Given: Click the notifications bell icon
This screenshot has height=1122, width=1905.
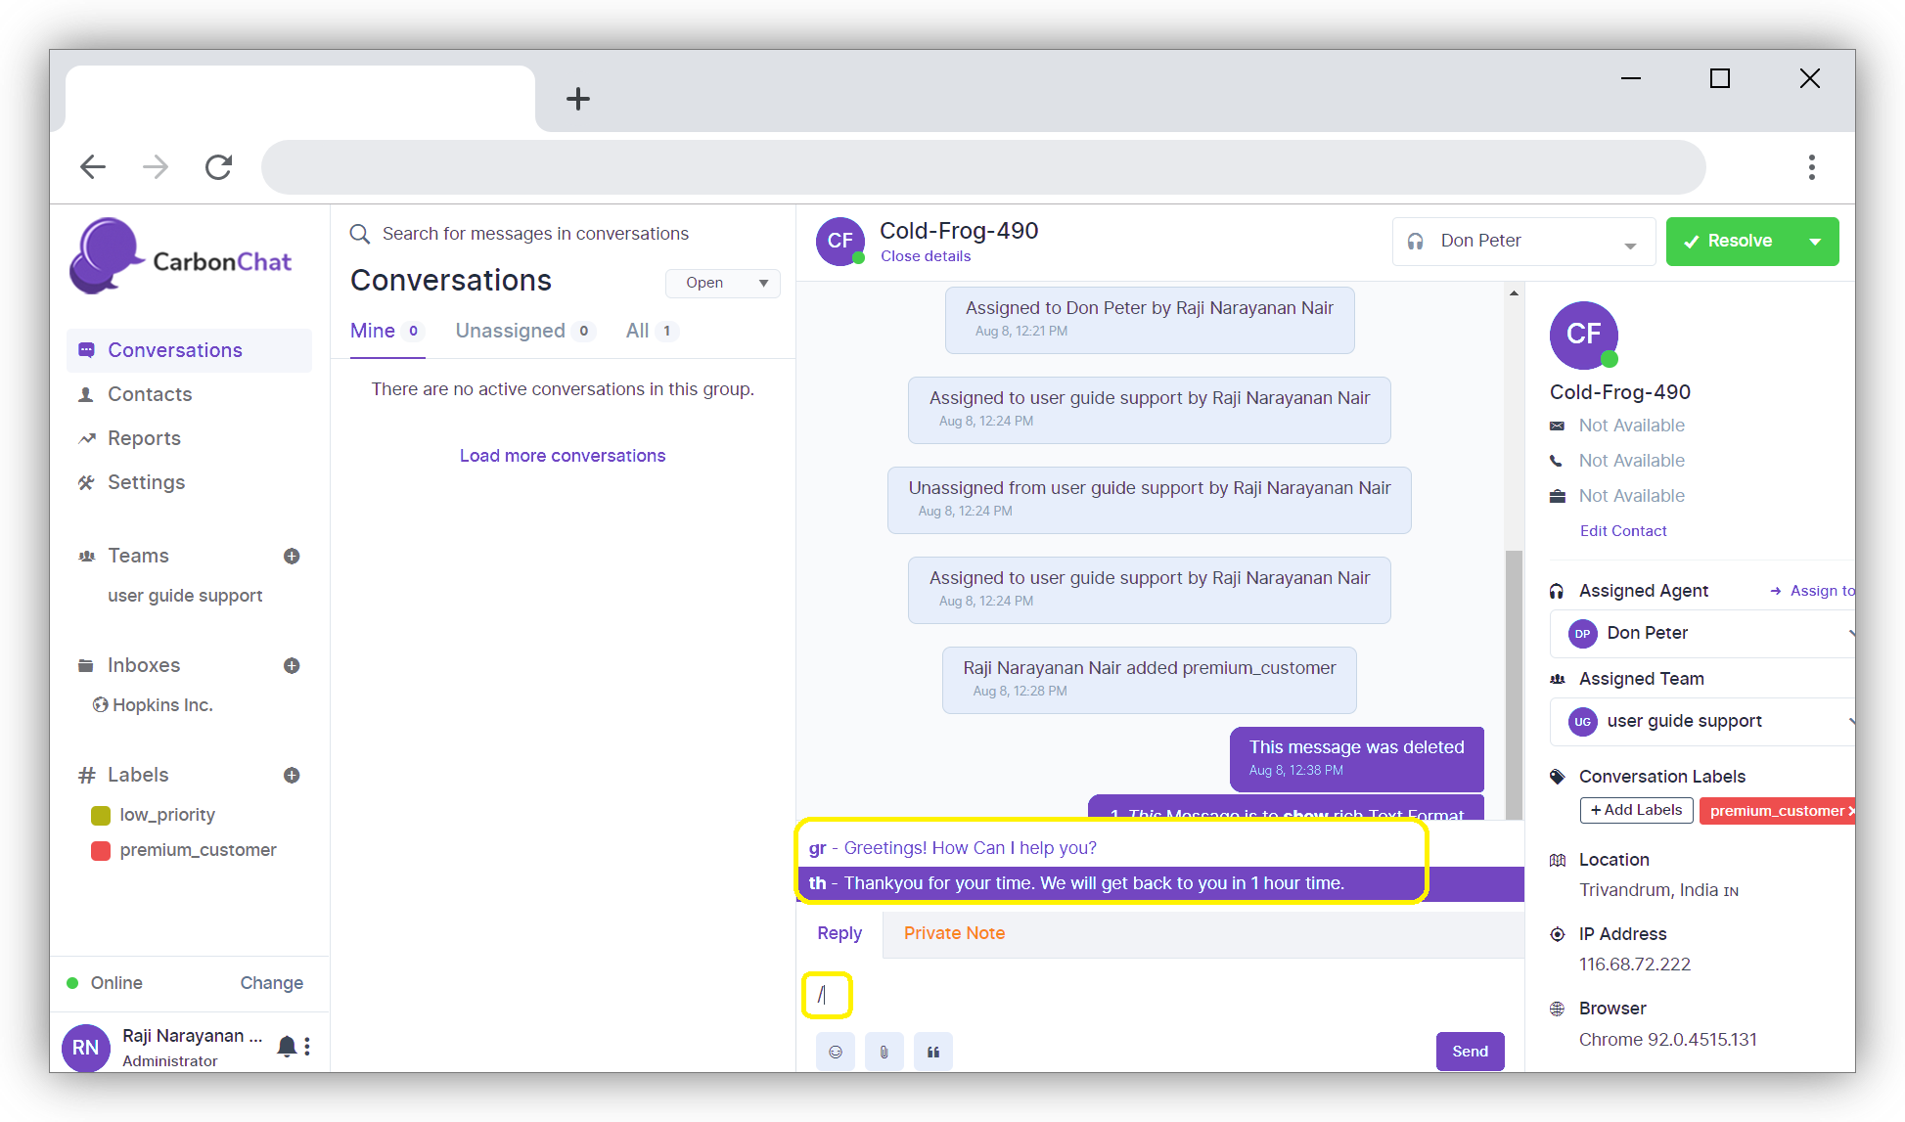Looking at the screenshot, I should coord(287,1046).
